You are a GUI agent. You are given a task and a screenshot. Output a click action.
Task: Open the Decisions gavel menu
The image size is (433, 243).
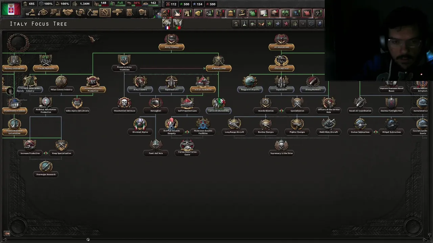31,13
